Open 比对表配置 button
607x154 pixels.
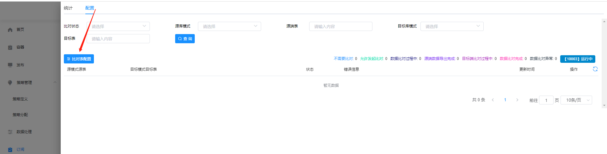point(79,59)
